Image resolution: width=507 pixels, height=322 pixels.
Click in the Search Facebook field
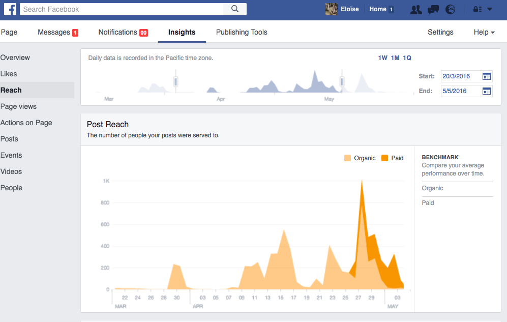(122, 9)
